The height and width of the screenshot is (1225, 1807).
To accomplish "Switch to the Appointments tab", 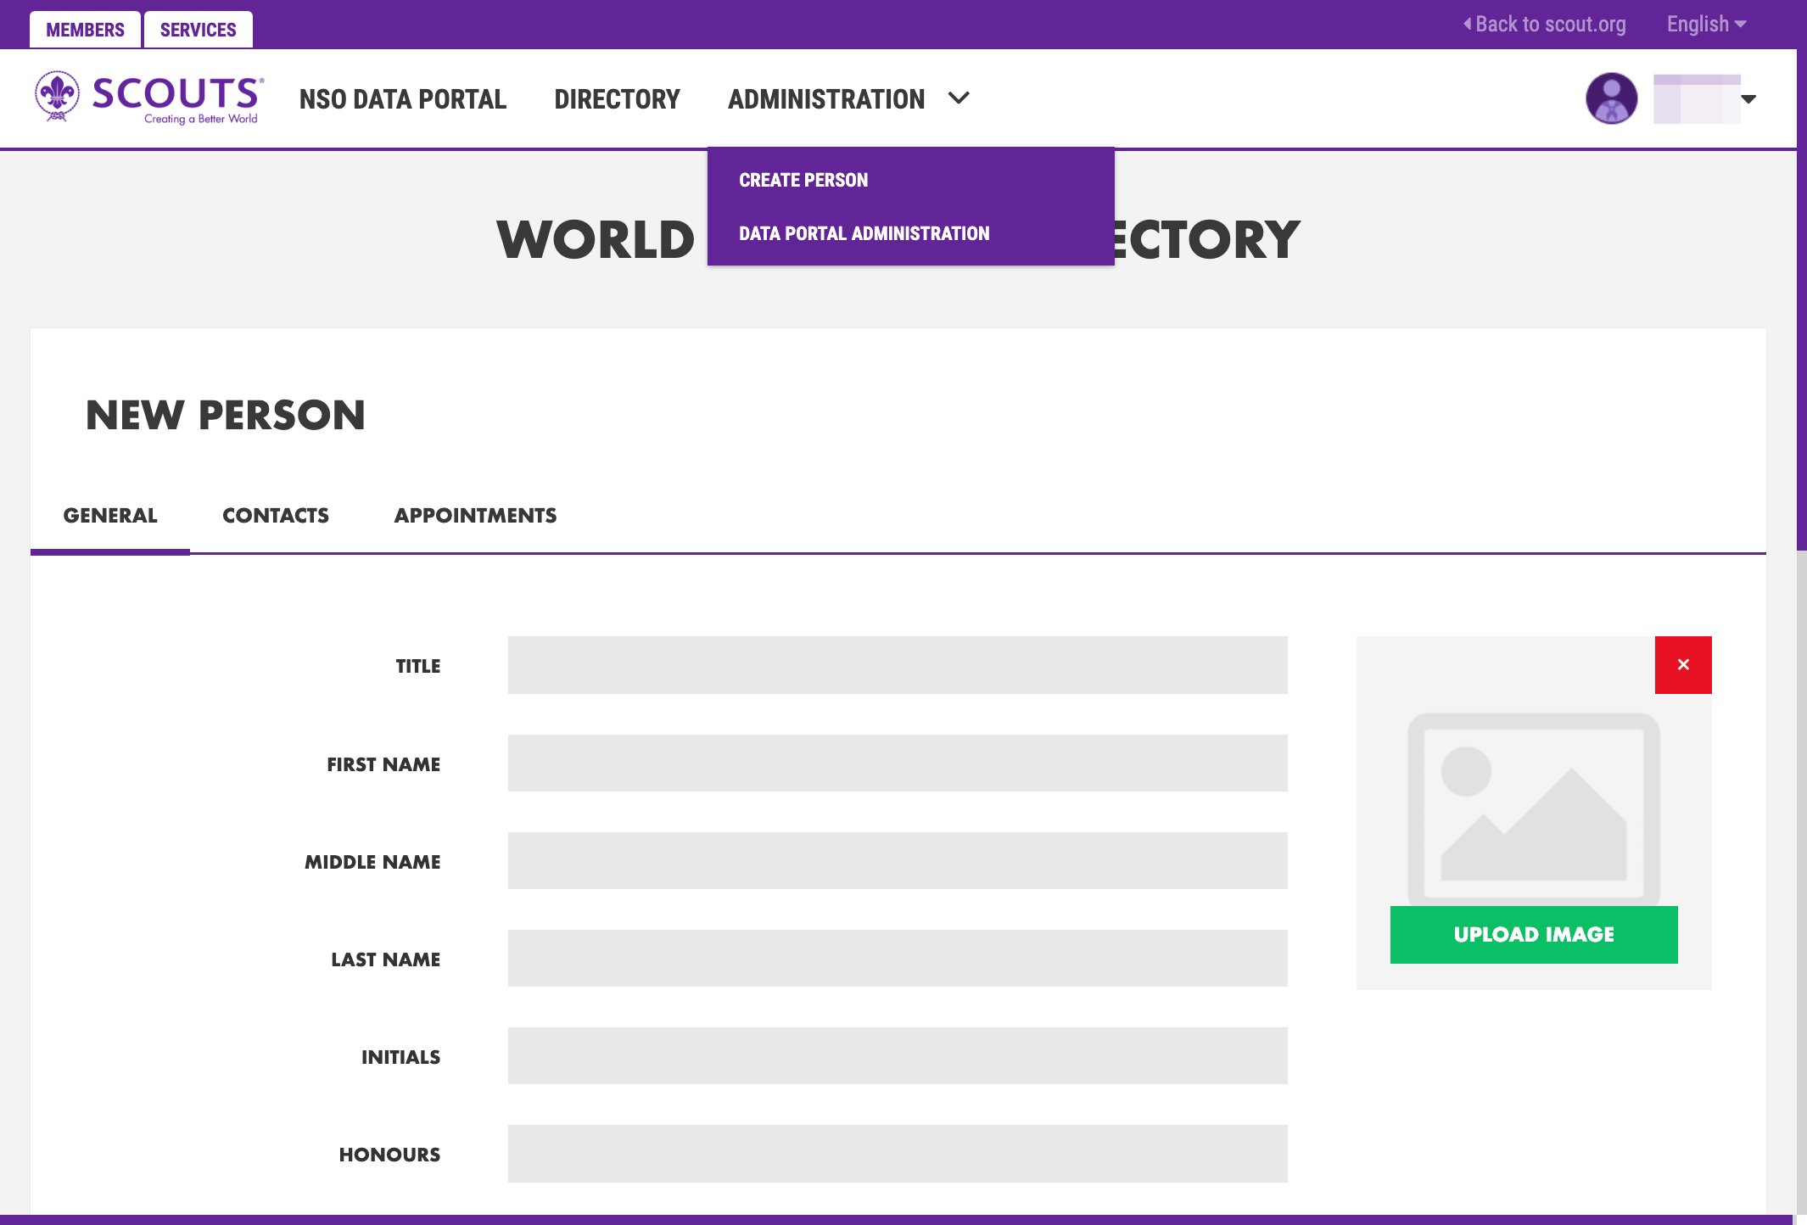I will (475, 516).
